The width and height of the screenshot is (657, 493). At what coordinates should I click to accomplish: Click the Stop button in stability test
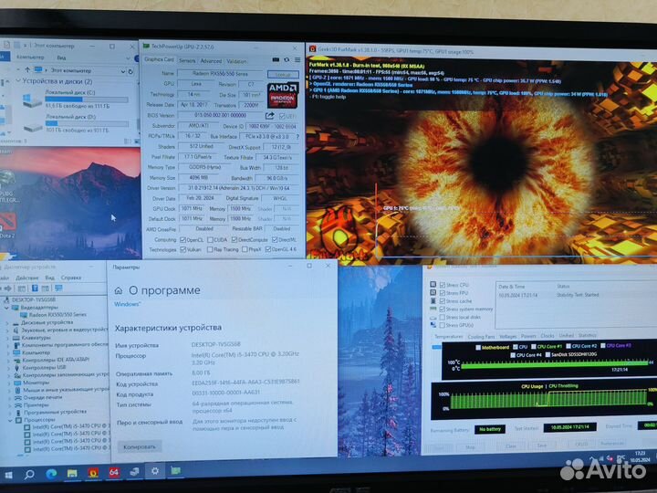click(470, 446)
